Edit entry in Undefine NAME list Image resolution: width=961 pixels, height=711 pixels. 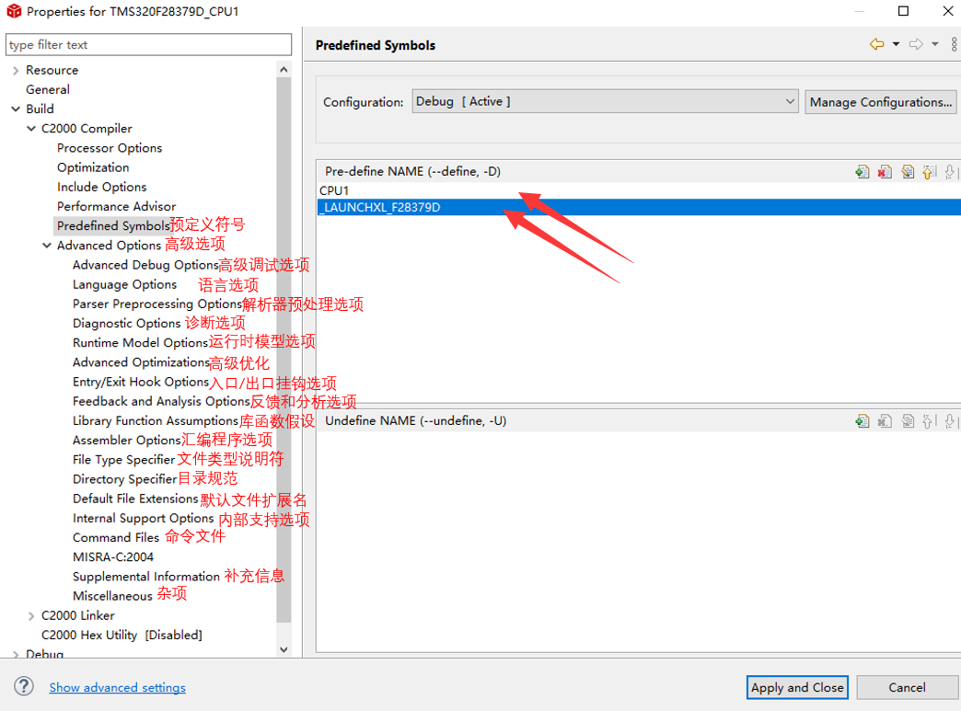(x=907, y=421)
